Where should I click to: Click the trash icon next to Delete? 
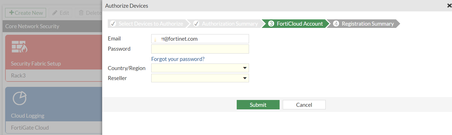(81, 13)
